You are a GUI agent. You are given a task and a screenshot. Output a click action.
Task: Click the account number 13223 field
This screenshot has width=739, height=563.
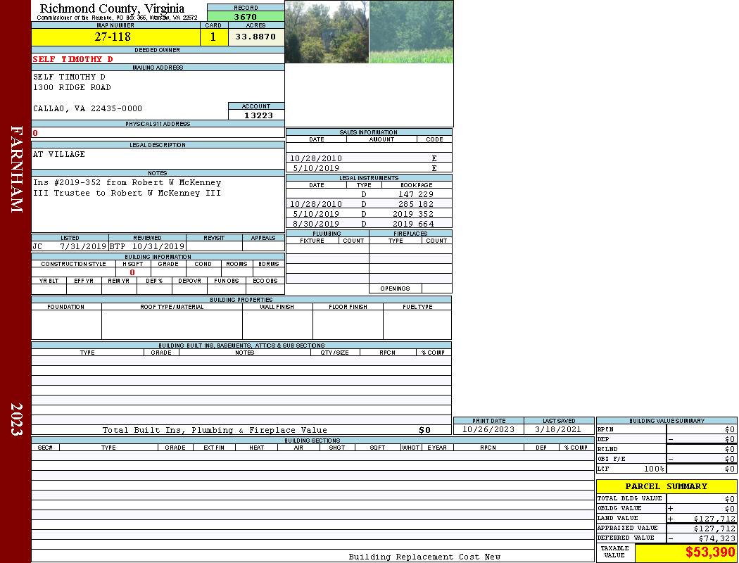pyautogui.click(x=256, y=115)
